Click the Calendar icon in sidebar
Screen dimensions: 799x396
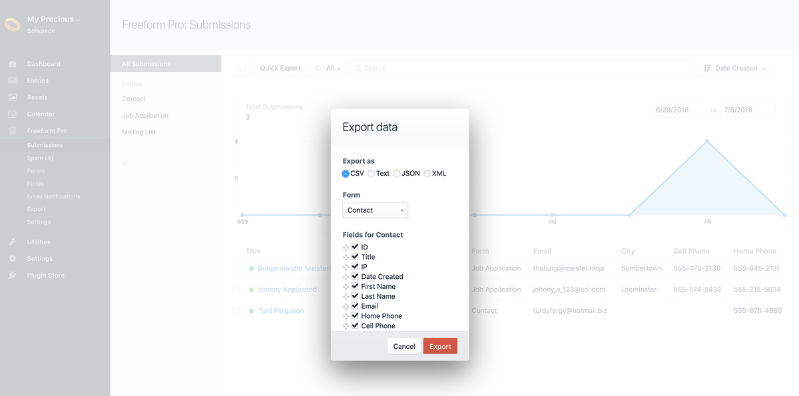pyautogui.click(x=13, y=114)
